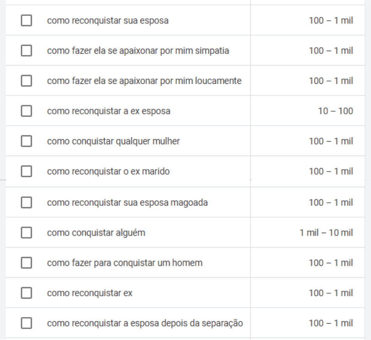Screen dimensions: 371x340
Task: Toggle the checkbox next to "como reconquistar ex"
Action: (26, 293)
